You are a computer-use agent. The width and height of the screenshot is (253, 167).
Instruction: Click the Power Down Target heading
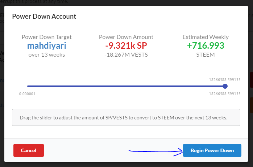[x=47, y=37]
